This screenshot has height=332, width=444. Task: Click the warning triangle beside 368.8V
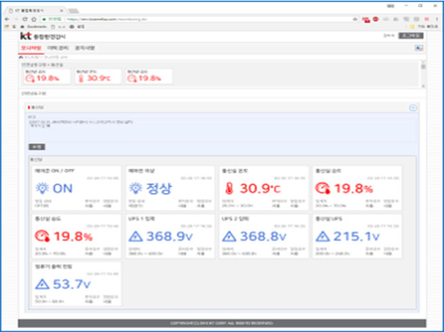229,236
